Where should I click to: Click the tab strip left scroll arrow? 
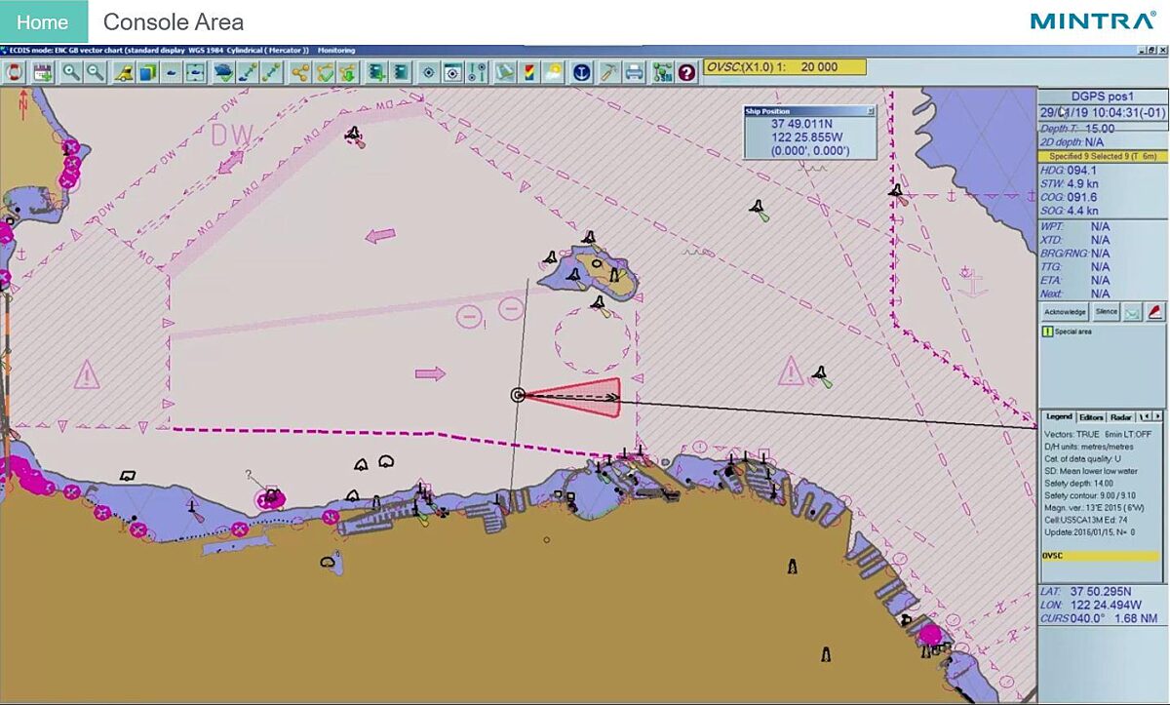pyautogui.click(x=1147, y=416)
